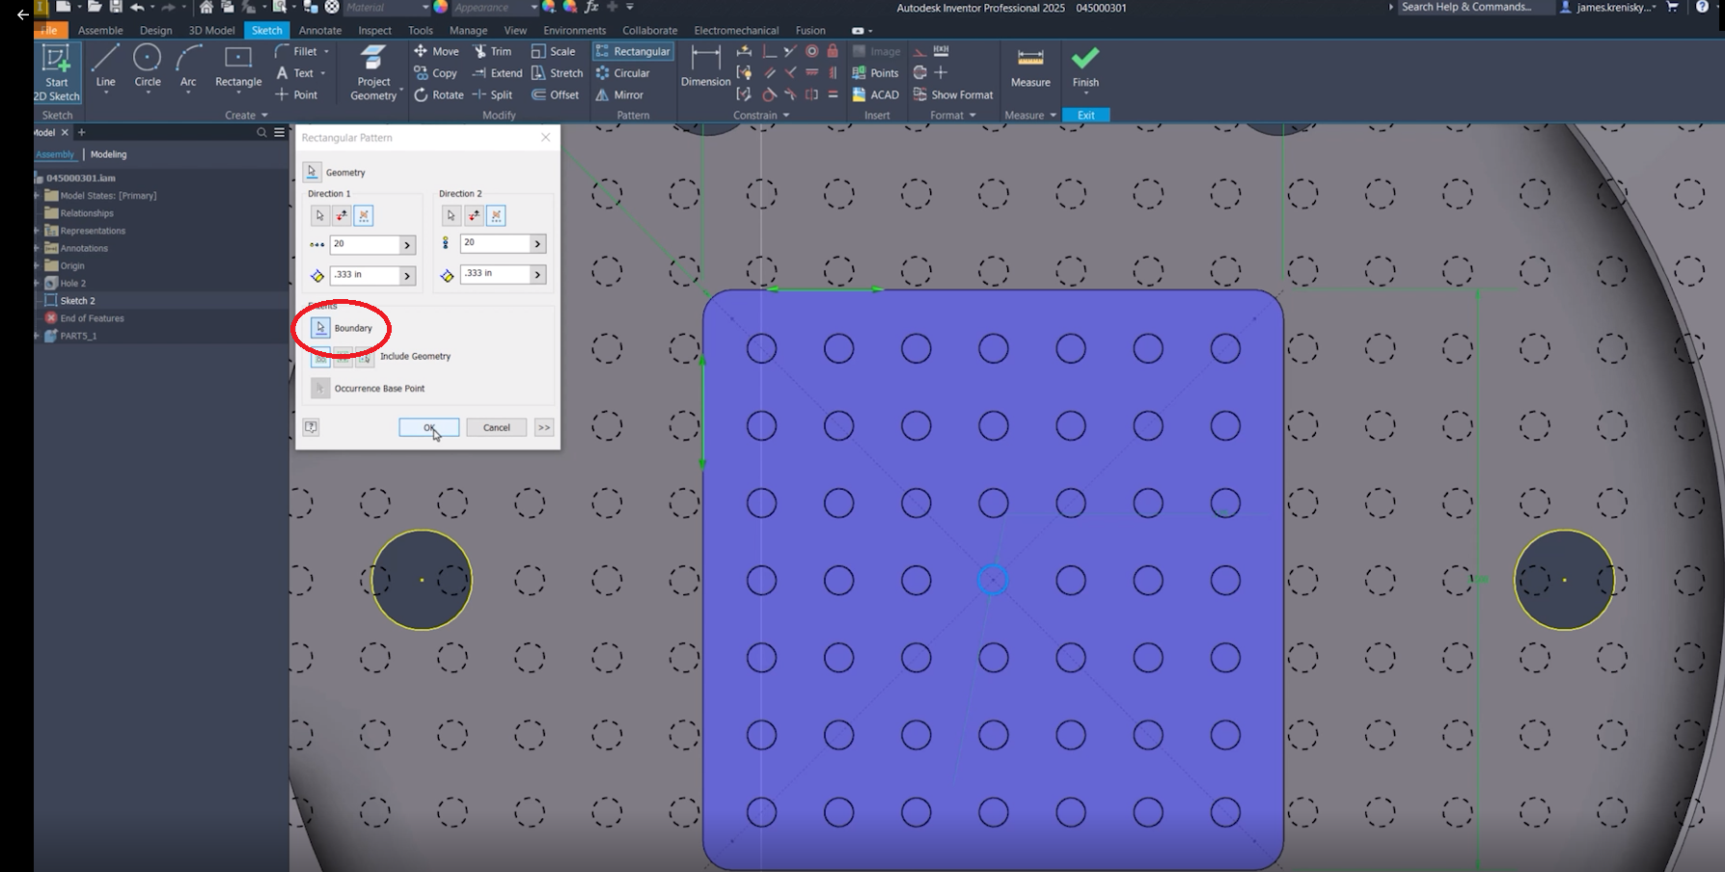Toggle Direction 1 midplane button
This screenshot has height=872, width=1725.
363,215
